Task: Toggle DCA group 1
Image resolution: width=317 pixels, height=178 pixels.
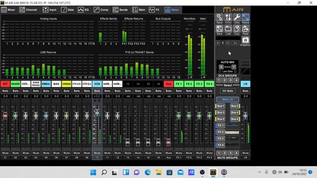Action: (219, 80)
